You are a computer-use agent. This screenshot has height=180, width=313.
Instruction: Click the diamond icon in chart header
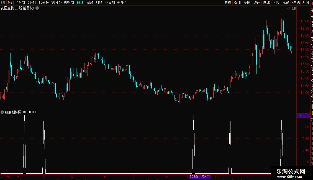289,8
